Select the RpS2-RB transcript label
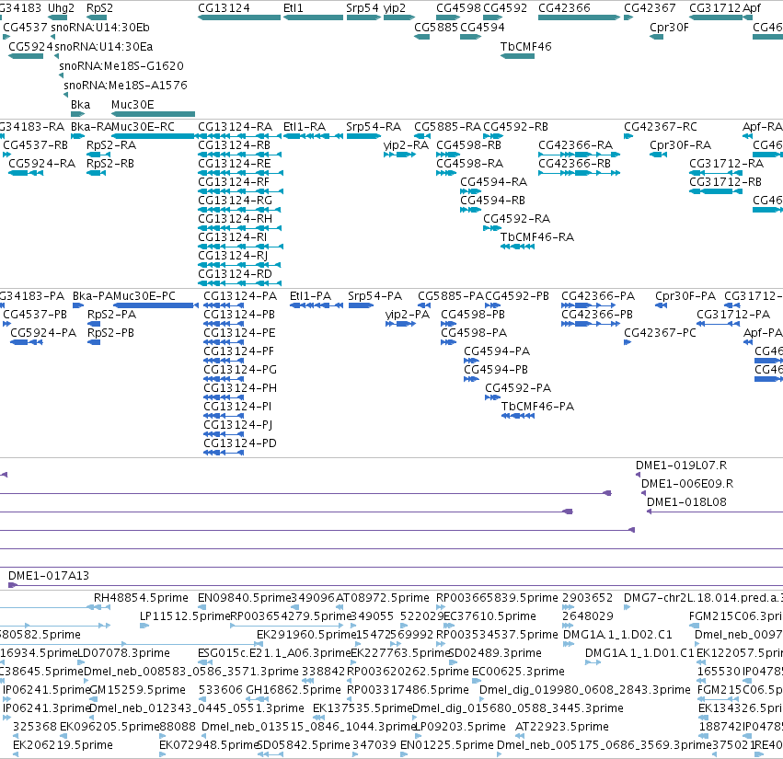 tap(109, 164)
